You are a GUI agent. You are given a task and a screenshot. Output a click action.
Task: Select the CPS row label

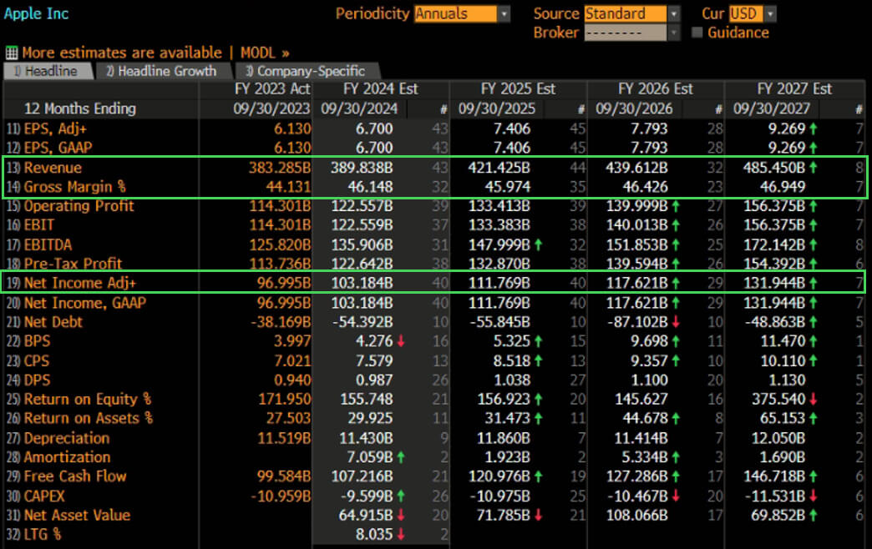coord(36,361)
